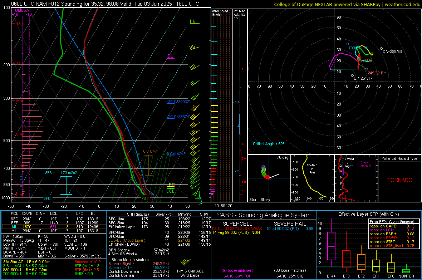Select the highlighted 'ML' parcel row
The height and width of the screenshot is (280, 422).
(54, 227)
